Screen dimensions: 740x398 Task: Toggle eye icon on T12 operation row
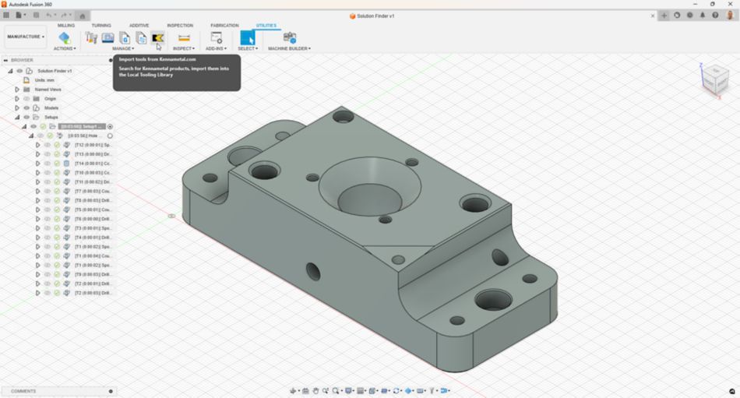pyautogui.click(x=48, y=145)
